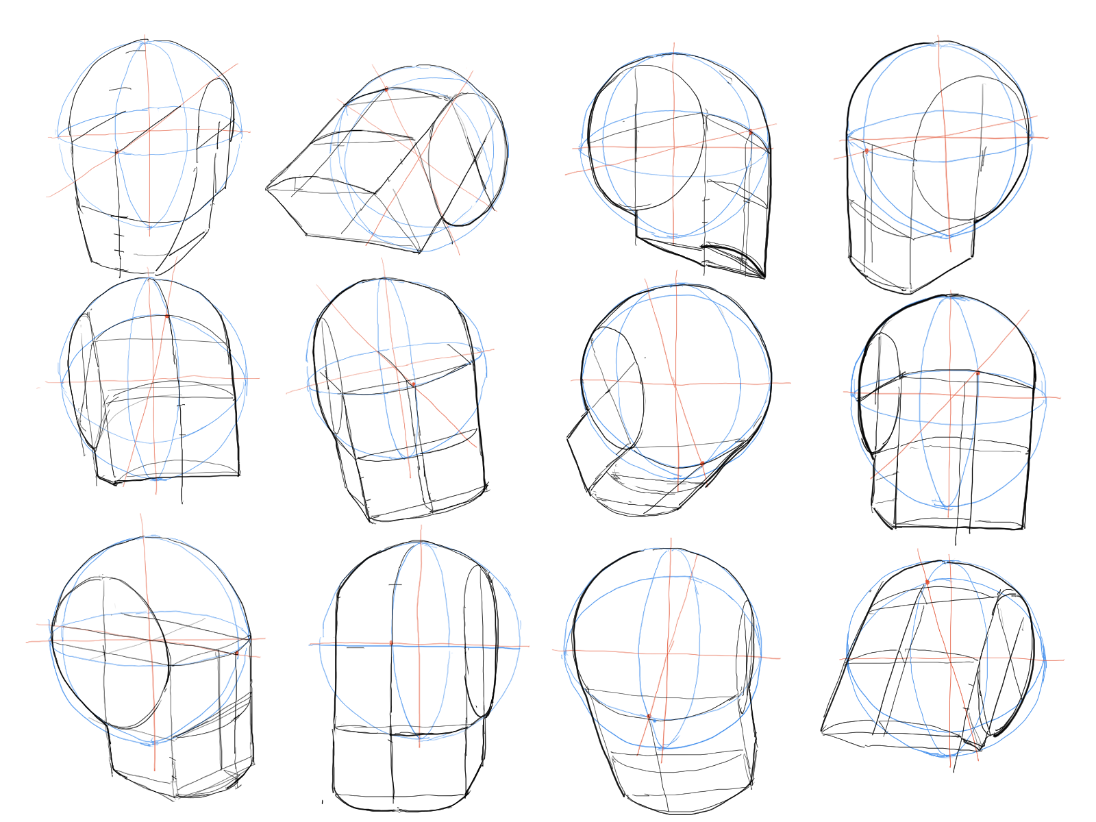The height and width of the screenshot is (822, 1096).
Task: Click the red chin dot on the upward-looking head
Action: click(x=702, y=464)
